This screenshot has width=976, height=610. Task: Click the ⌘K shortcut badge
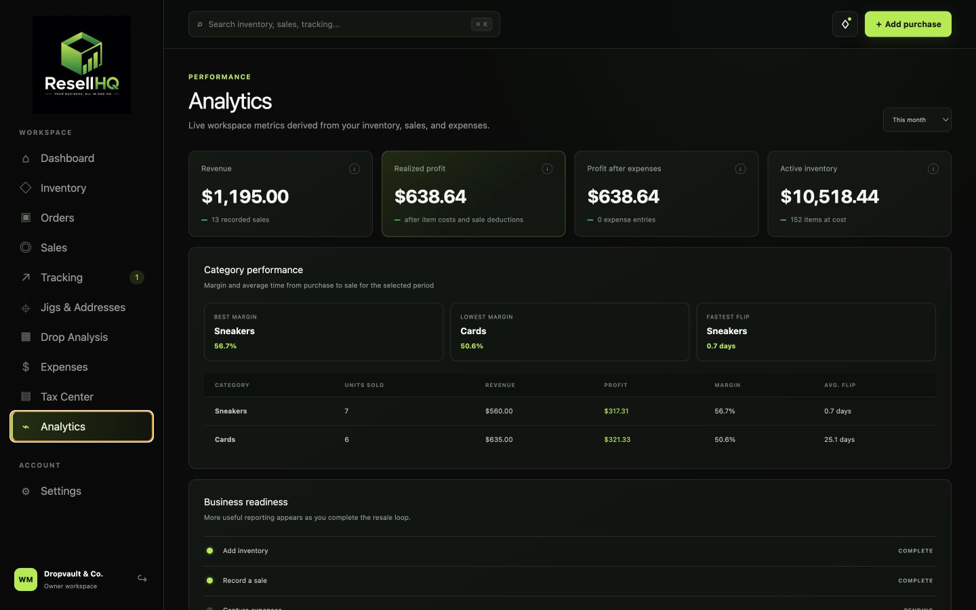pyautogui.click(x=481, y=24)
